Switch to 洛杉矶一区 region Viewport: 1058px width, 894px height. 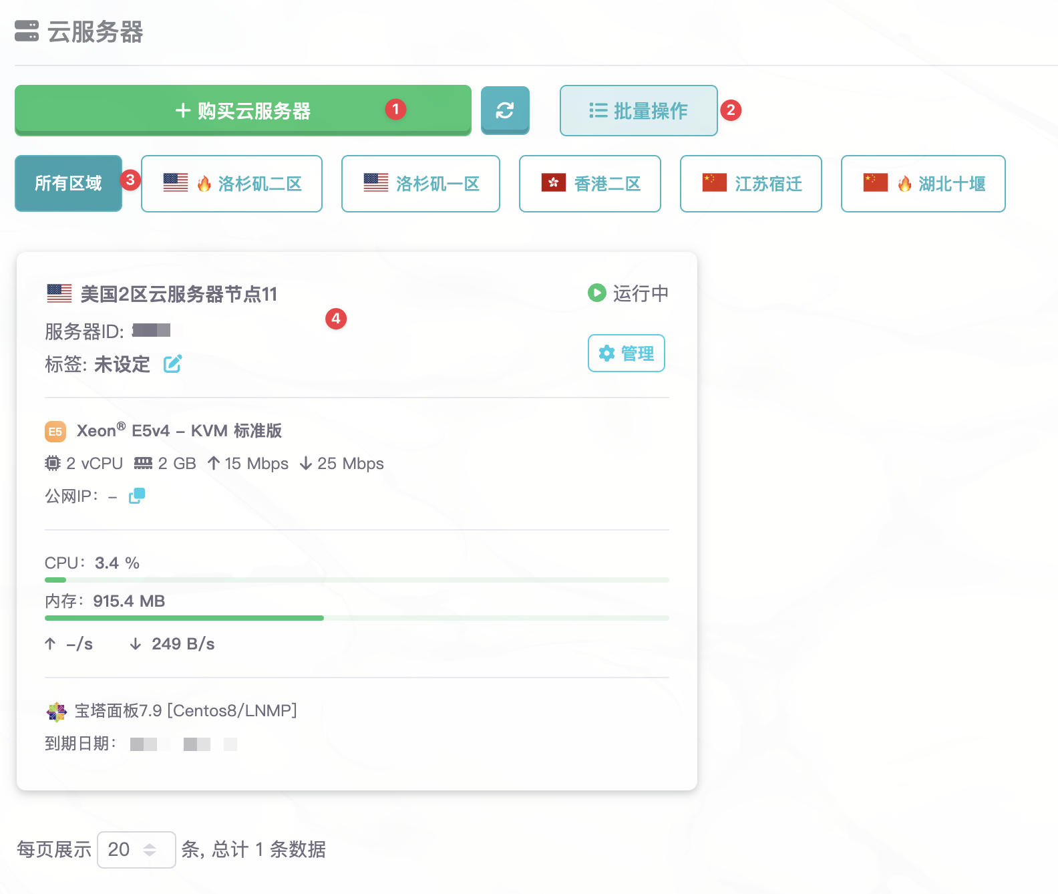tap(421, 184)
